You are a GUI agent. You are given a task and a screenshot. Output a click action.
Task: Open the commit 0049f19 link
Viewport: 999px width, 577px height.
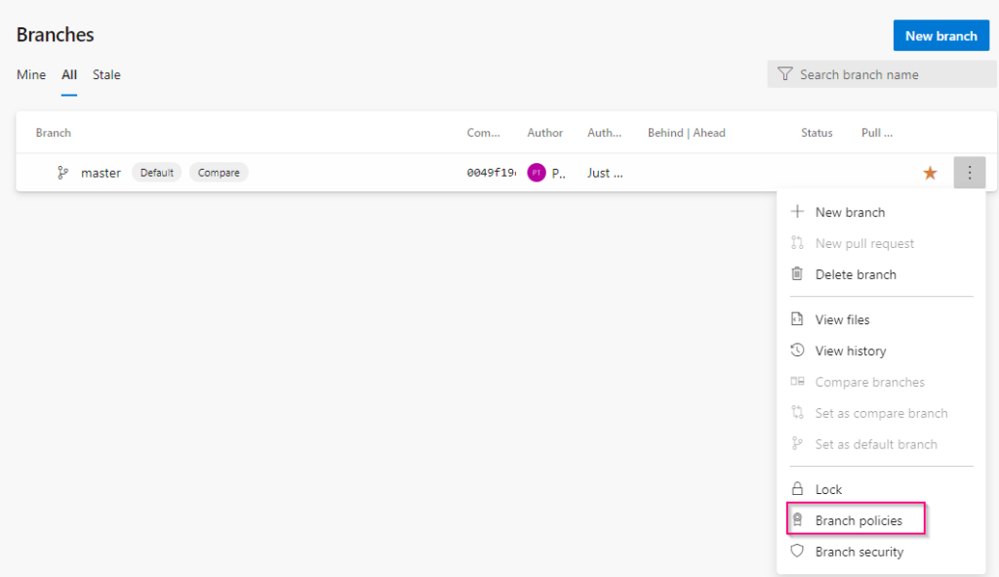(x=485, y=172)
